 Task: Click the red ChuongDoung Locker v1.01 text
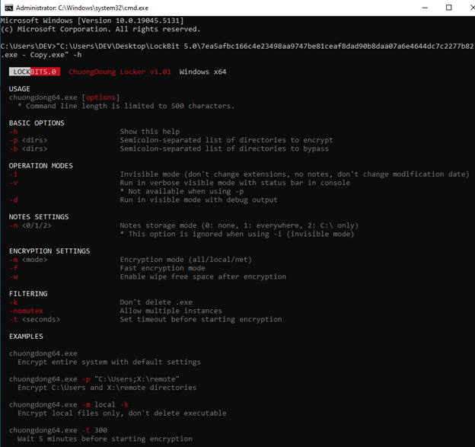click(x=120, y=72)
